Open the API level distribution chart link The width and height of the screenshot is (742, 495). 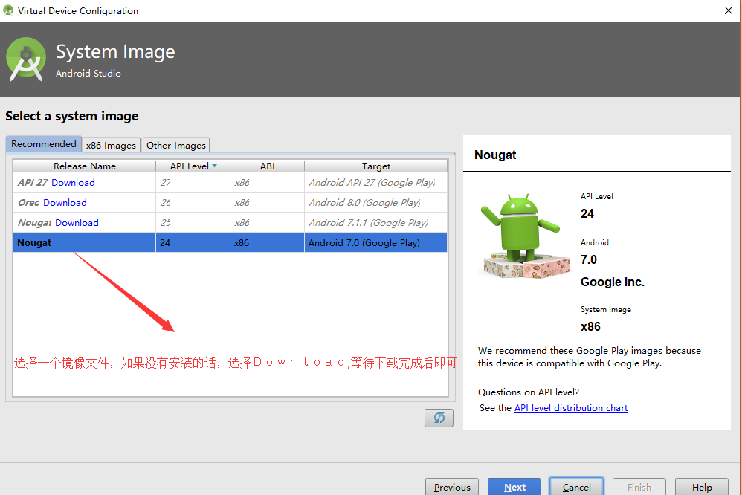click(571, 408)
